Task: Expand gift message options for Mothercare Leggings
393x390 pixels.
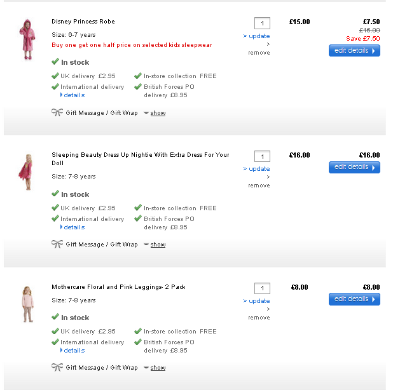Action: 158,368
